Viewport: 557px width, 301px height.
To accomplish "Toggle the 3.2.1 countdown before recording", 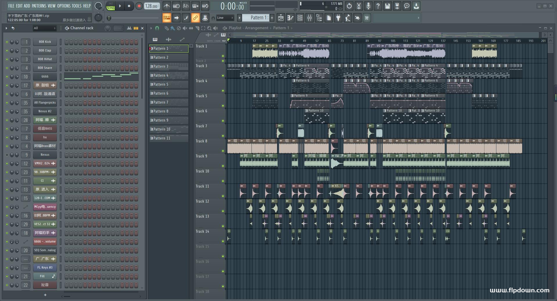I will click(x=186, y=6).
